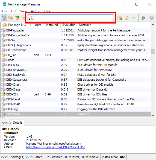Click the DBD-ADO package icon
Screen dimensions: 156x160
click(x=3, y=65)
